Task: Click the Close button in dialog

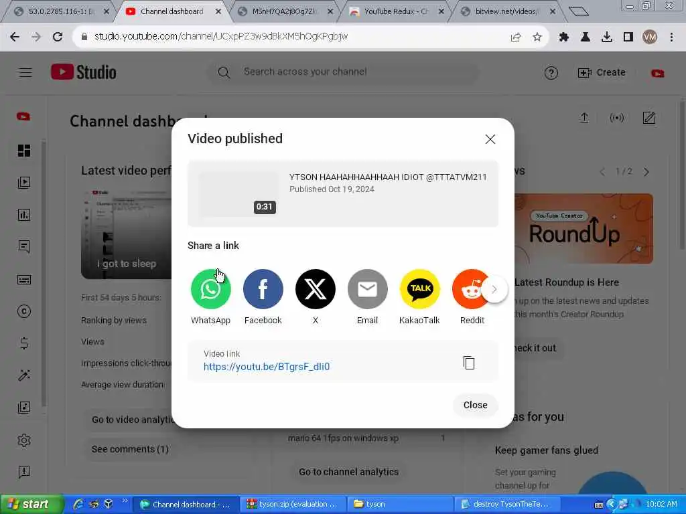Action: point(475,405)
